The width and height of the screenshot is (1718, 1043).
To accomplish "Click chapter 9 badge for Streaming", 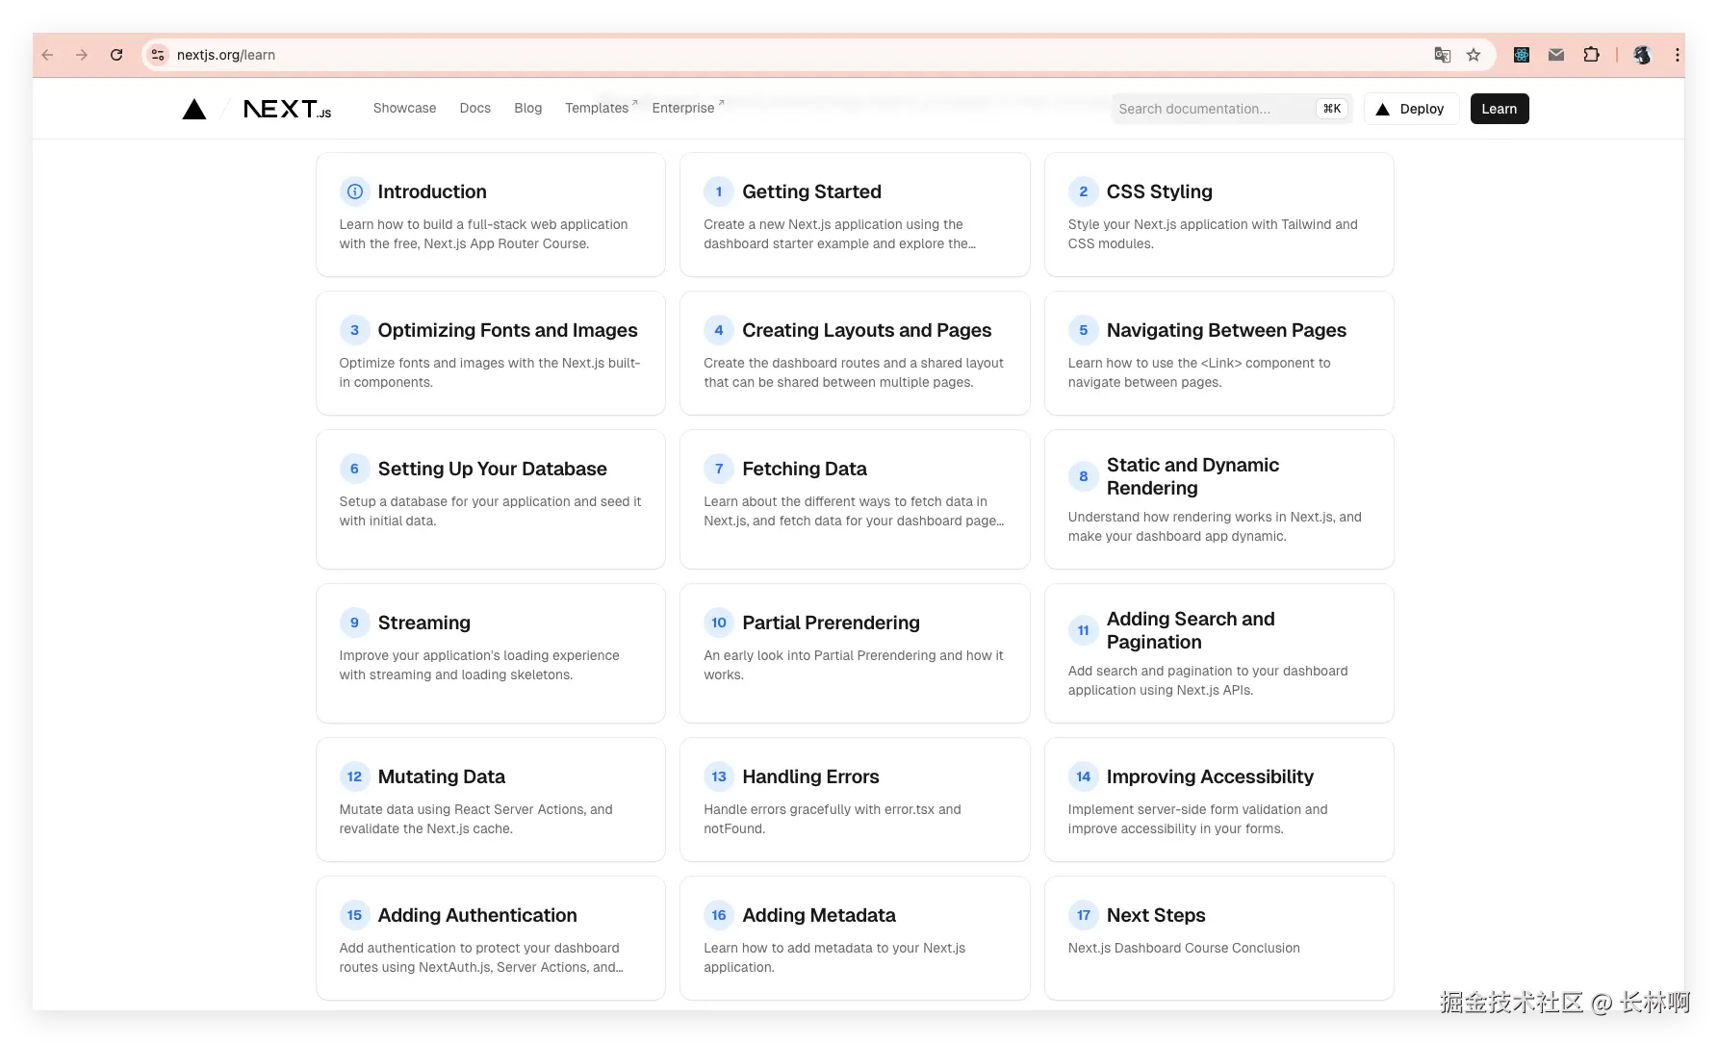I will [x=354, y=623].
